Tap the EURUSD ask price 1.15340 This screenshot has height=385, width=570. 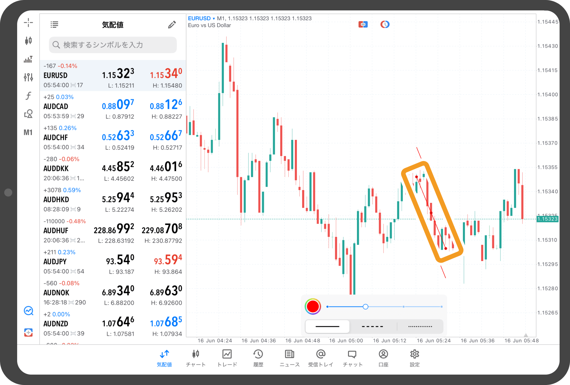166,74
